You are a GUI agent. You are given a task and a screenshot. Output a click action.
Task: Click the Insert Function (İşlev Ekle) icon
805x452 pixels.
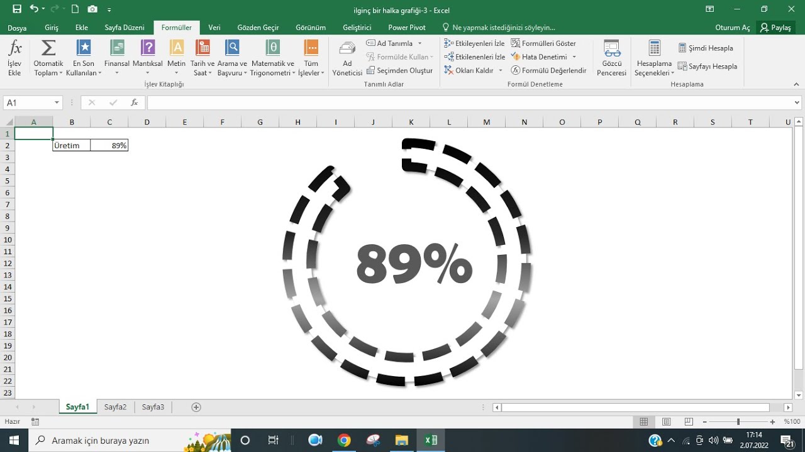point(14,58)
